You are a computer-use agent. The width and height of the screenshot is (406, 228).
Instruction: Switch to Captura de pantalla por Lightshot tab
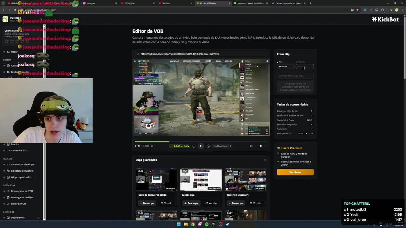coord(289,3)
